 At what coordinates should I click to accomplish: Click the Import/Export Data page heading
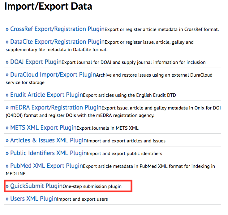[48, 7]
